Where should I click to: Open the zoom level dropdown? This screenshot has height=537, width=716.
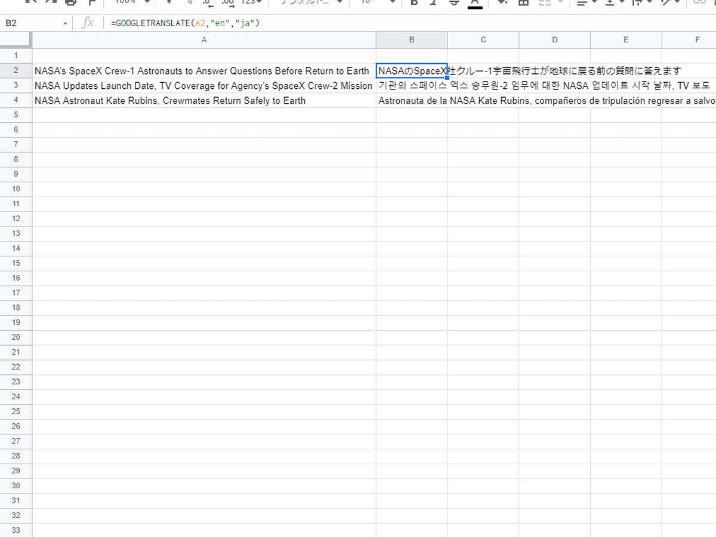[132, 2]
